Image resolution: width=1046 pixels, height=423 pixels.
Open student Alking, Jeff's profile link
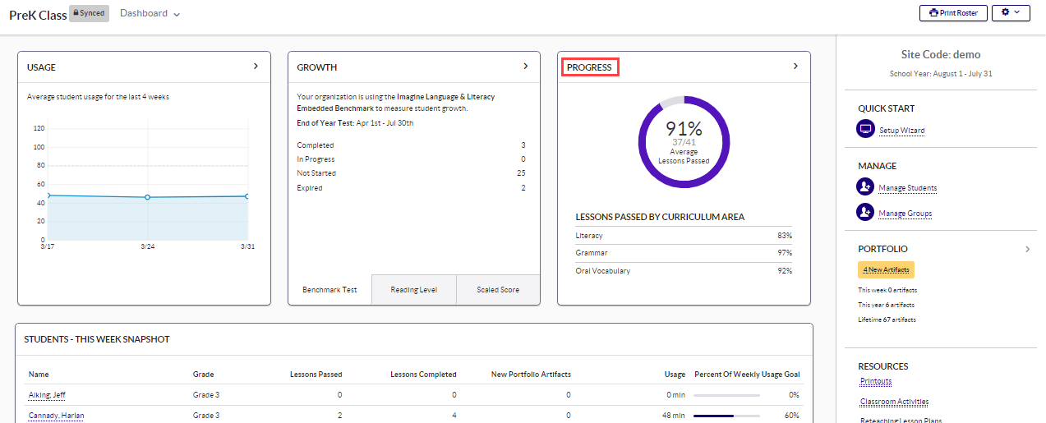(47, 395)
